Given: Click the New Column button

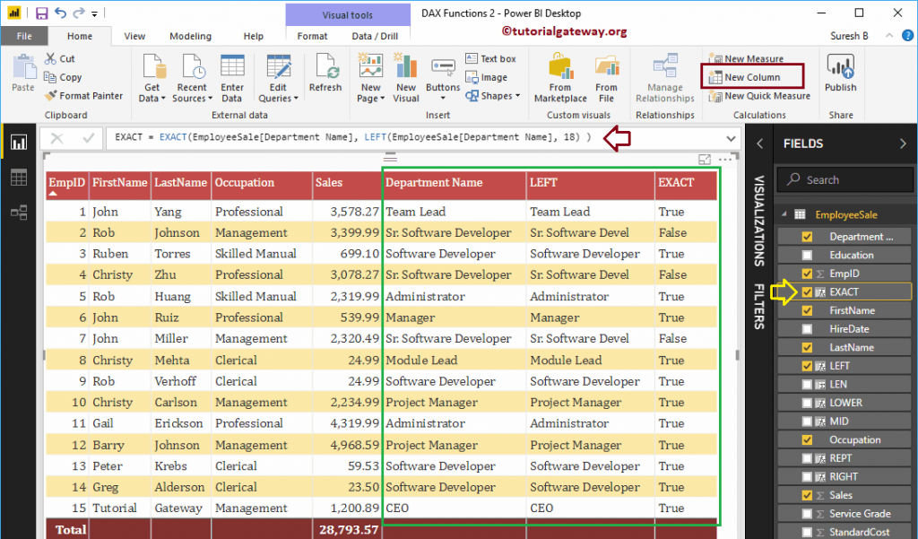Looking at the screenshot, I should 751,76.
